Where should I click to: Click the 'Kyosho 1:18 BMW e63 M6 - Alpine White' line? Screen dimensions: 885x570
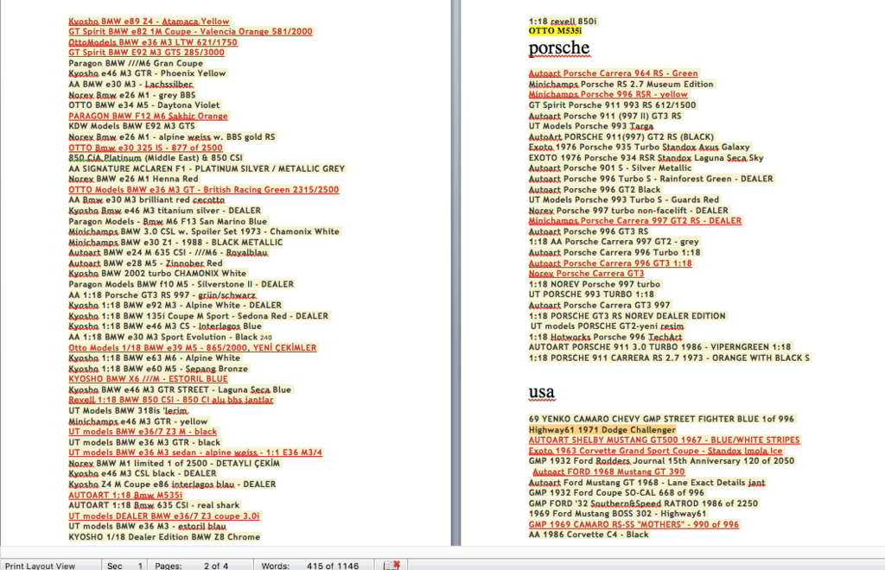click(x=154, y=358)
